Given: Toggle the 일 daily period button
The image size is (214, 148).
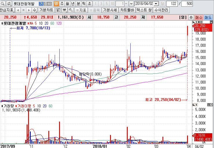Looking at the screenshot, I should (x=56, y=3).
